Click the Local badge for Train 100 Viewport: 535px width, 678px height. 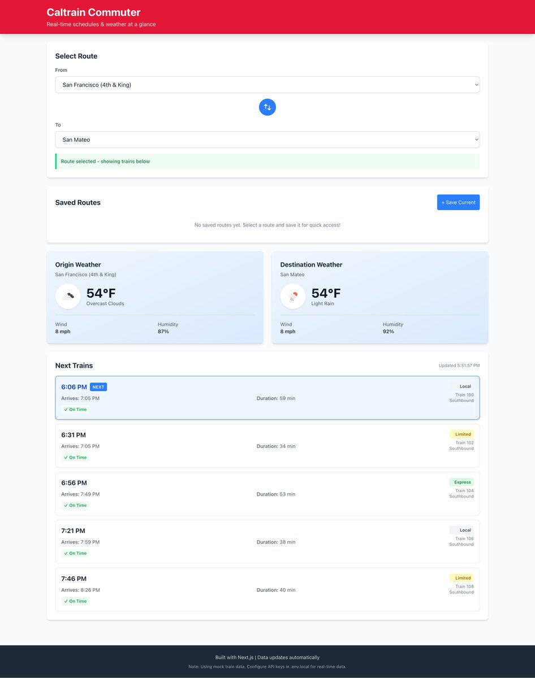462,386
